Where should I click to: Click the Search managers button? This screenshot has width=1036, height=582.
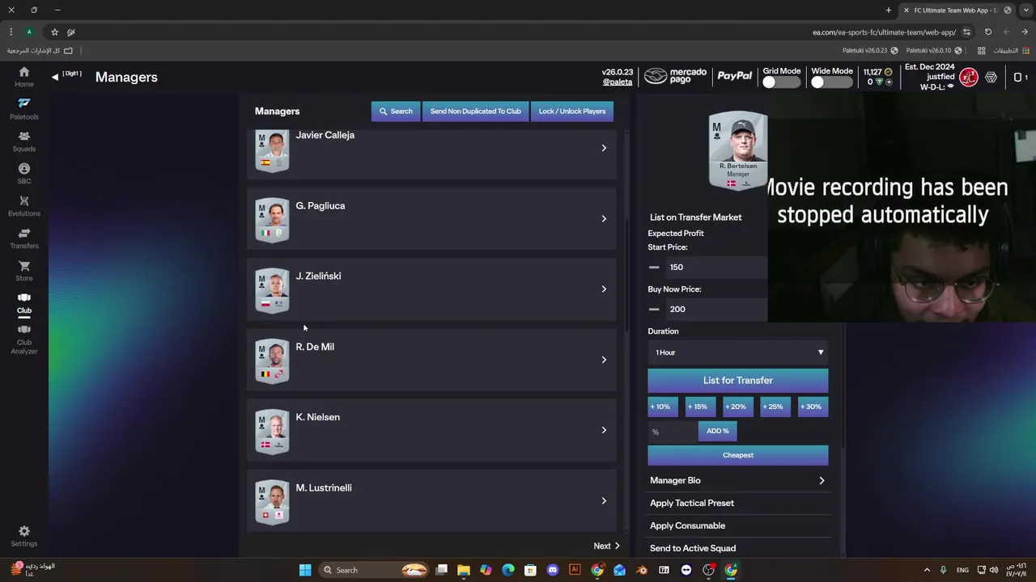point(396,112)
